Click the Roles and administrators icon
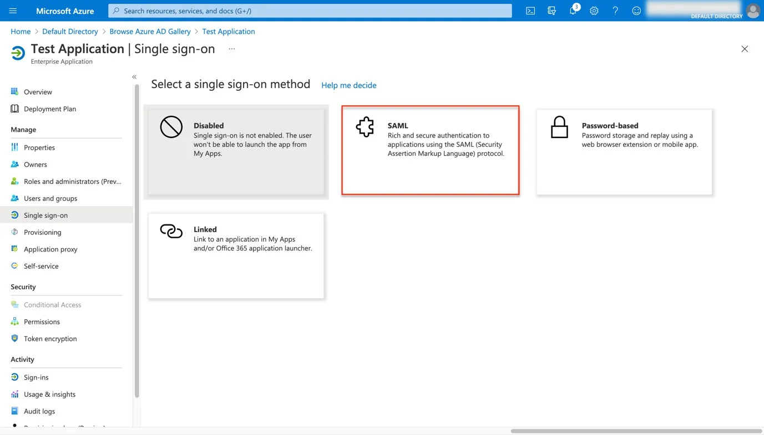The width and height of the screenshot is (764, 435). tap(15, 181)
